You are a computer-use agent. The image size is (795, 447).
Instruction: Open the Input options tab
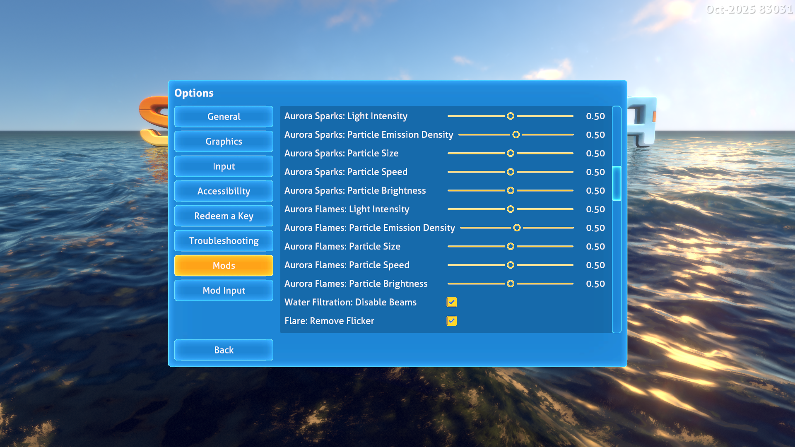[224, 166]
